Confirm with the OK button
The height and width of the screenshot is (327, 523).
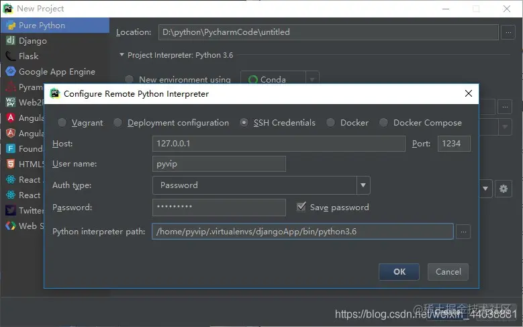399,272
